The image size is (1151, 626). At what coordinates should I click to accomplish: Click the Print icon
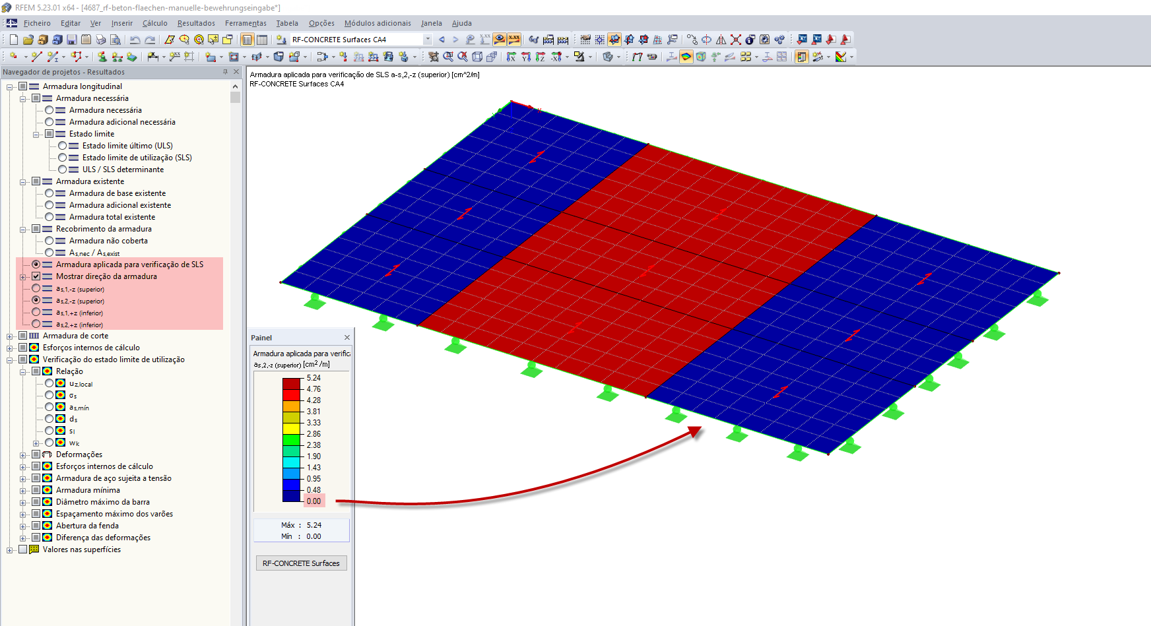(x=100, y=40)
